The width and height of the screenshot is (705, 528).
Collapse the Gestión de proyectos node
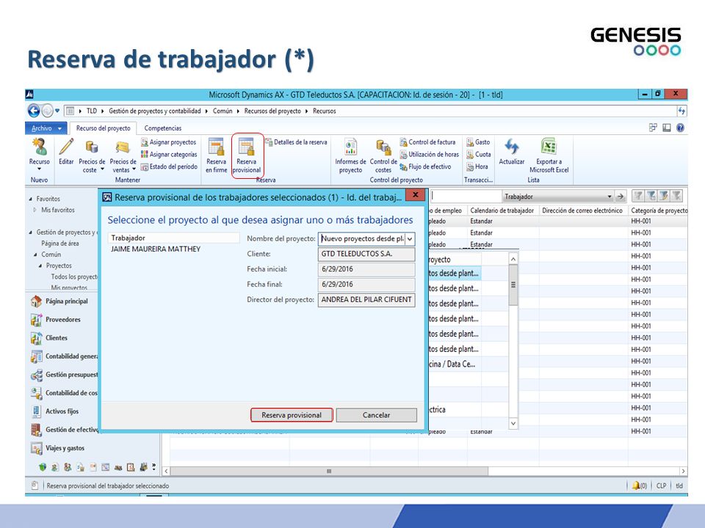point(31,232)
